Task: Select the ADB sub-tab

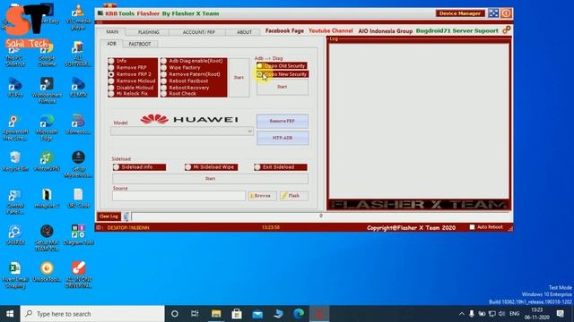Action: tap(111, 44)
